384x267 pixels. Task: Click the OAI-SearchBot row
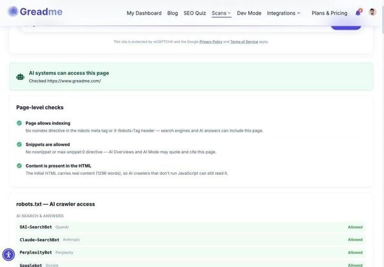(x=191, y=227)
